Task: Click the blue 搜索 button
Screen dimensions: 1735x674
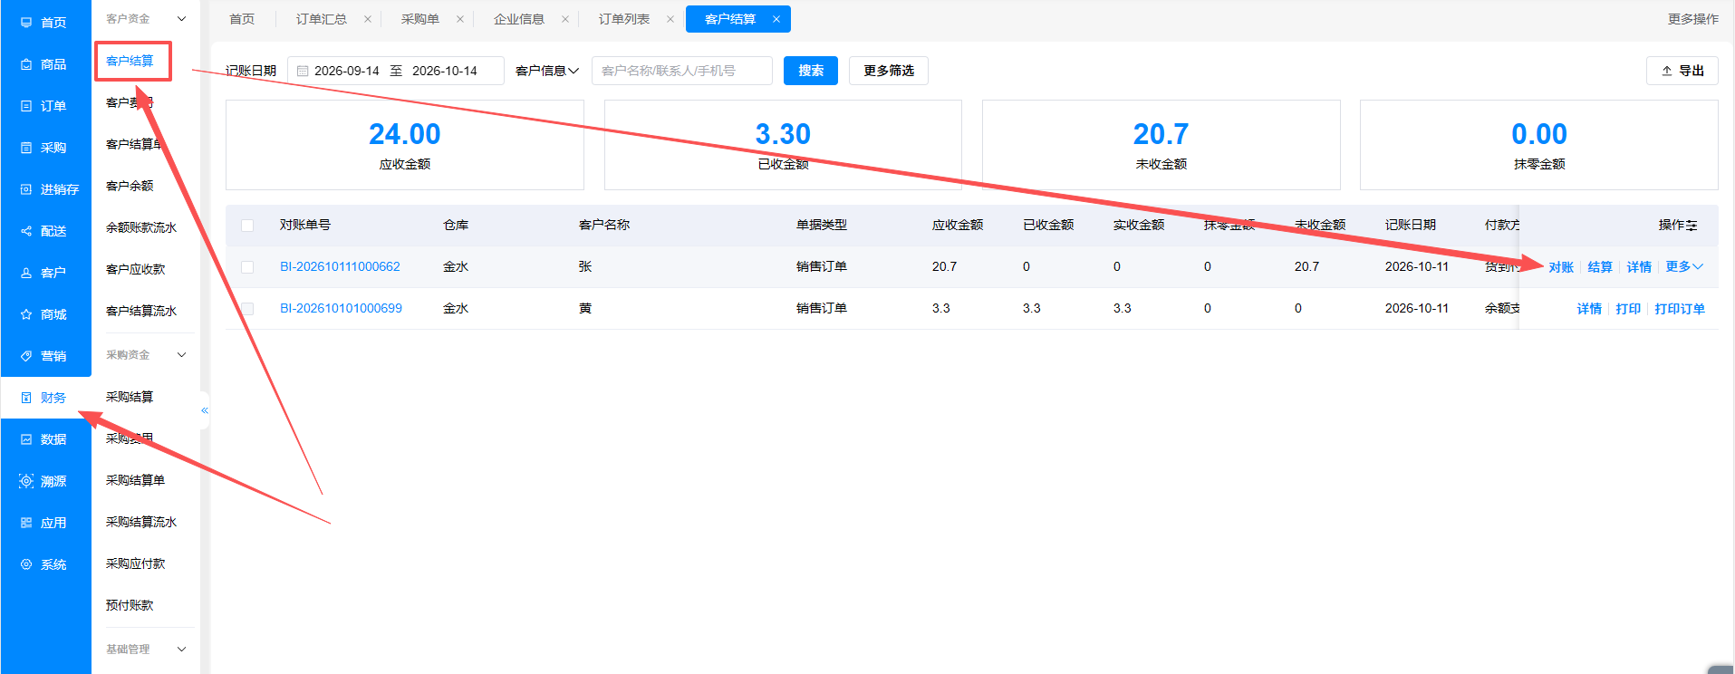Action: coord(811,71)
